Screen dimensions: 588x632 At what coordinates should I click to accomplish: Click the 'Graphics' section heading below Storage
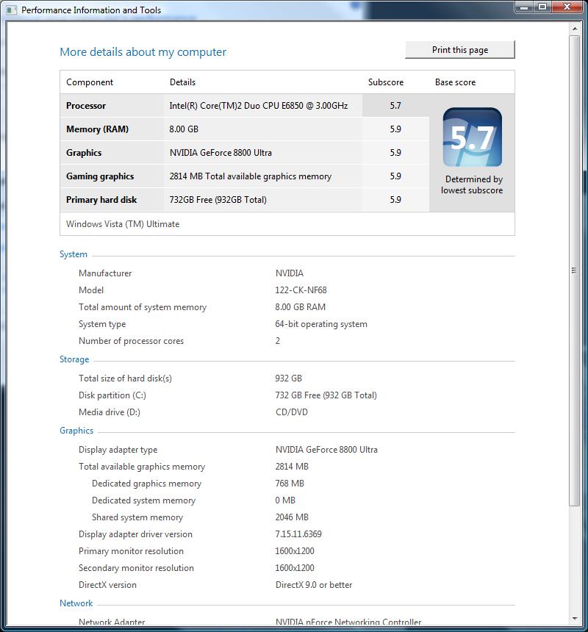click(76, 431)
